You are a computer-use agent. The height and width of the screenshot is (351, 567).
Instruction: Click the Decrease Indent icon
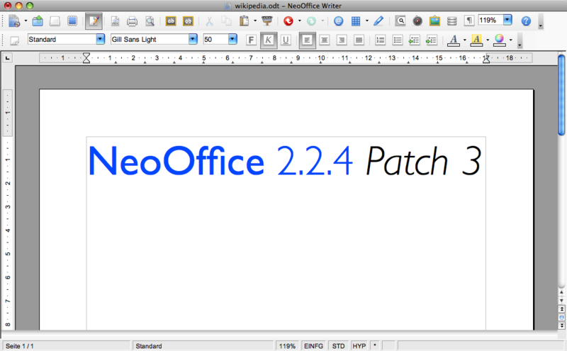click(x=414, y=40)
